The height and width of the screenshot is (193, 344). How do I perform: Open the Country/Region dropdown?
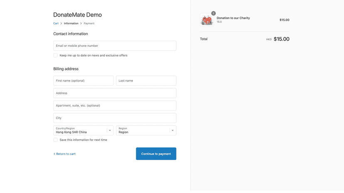(x=83, y=130)
